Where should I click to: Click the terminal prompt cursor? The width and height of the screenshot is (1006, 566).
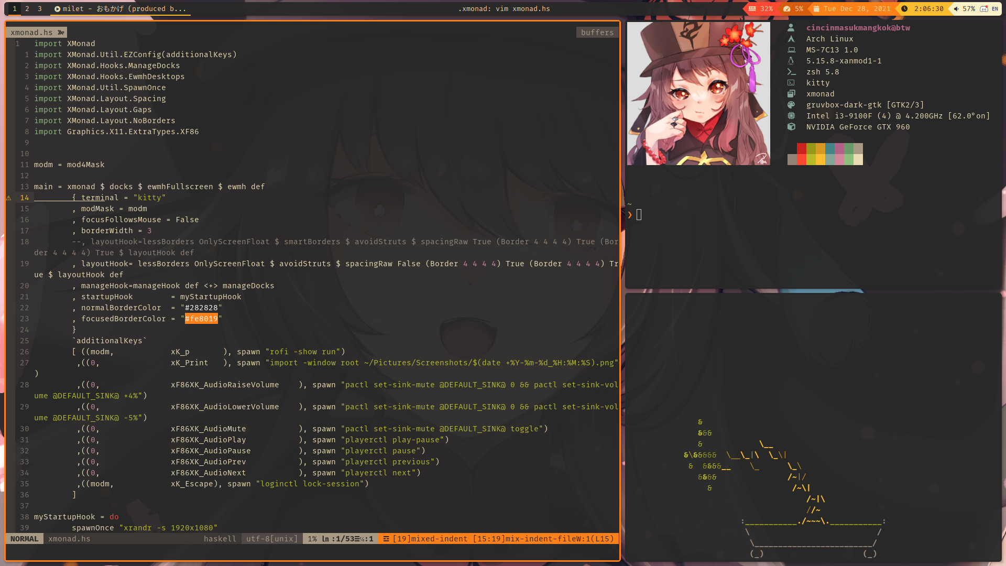[x=639, y=214]
